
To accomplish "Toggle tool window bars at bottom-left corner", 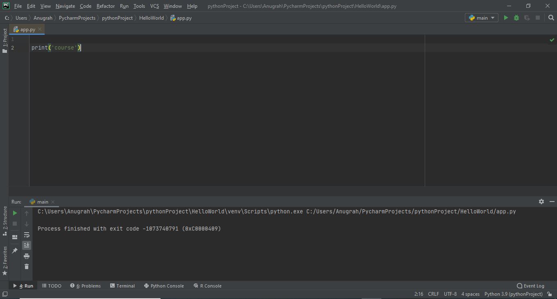I will pyautogui.click(x=5, y=294).
